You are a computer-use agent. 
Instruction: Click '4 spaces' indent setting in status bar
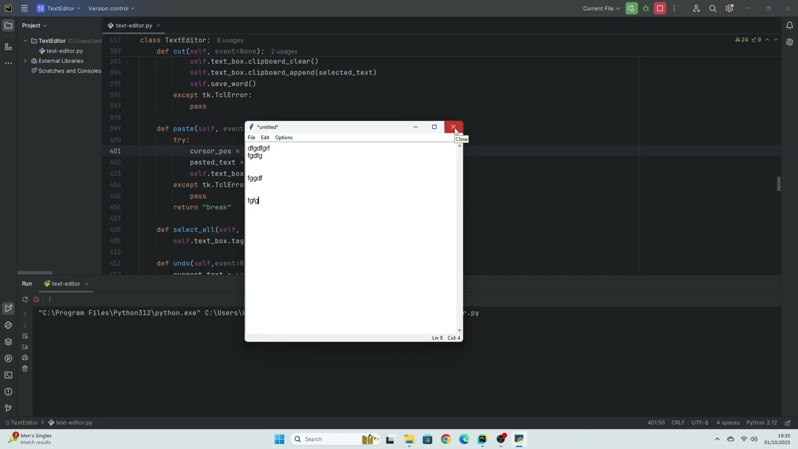point(728,423)
